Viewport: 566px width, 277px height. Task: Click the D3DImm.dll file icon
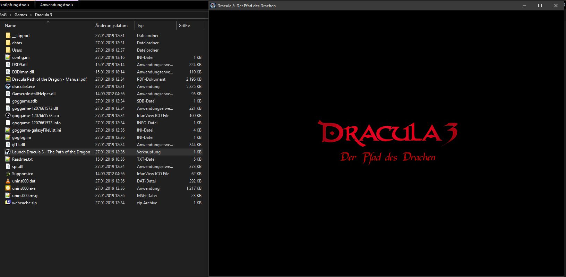coord(8,72)
